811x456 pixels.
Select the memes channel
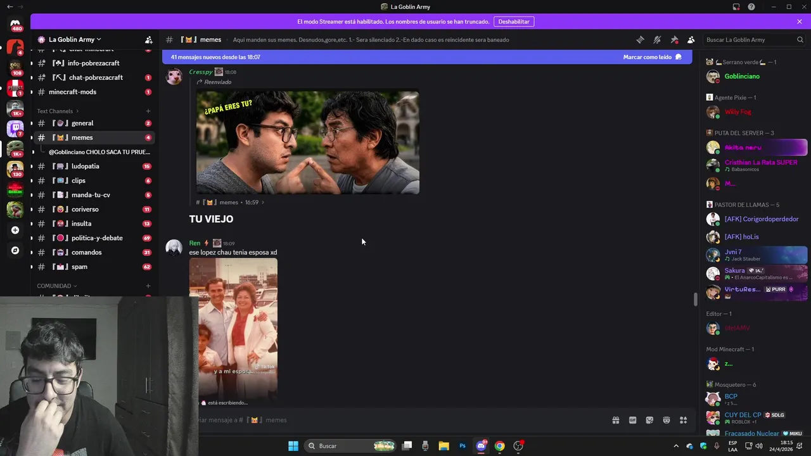[93, 137]
